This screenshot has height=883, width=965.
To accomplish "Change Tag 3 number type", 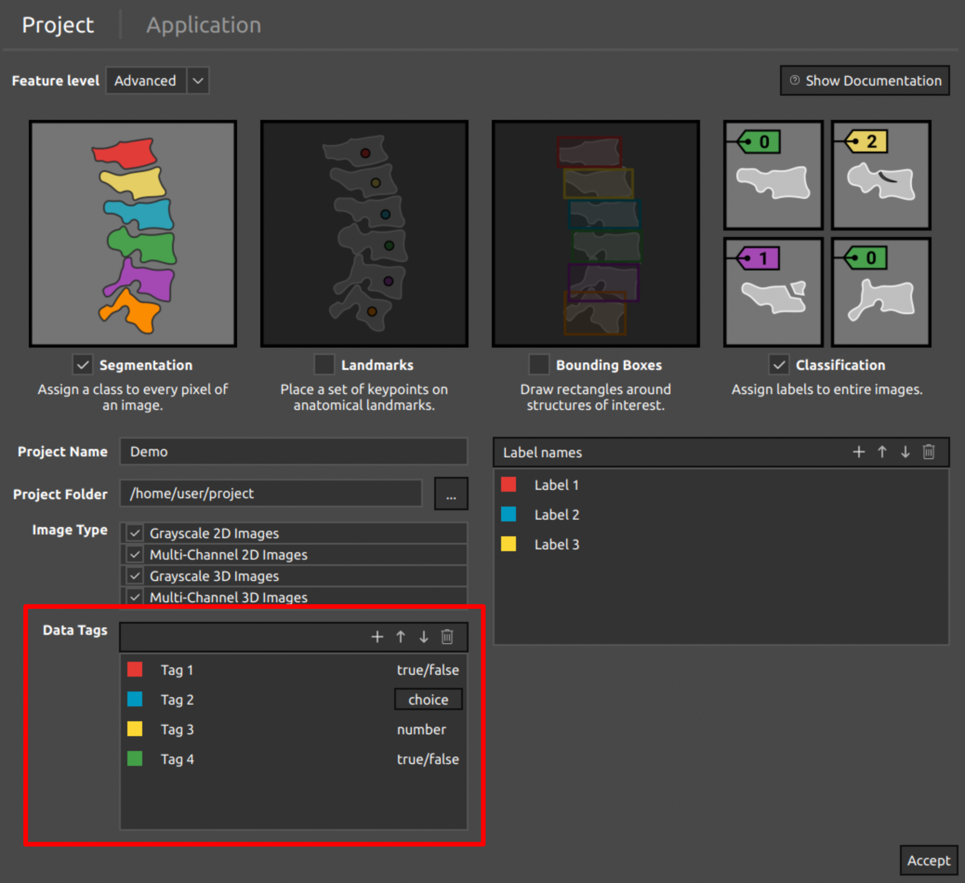I will [x=421, y=729].
